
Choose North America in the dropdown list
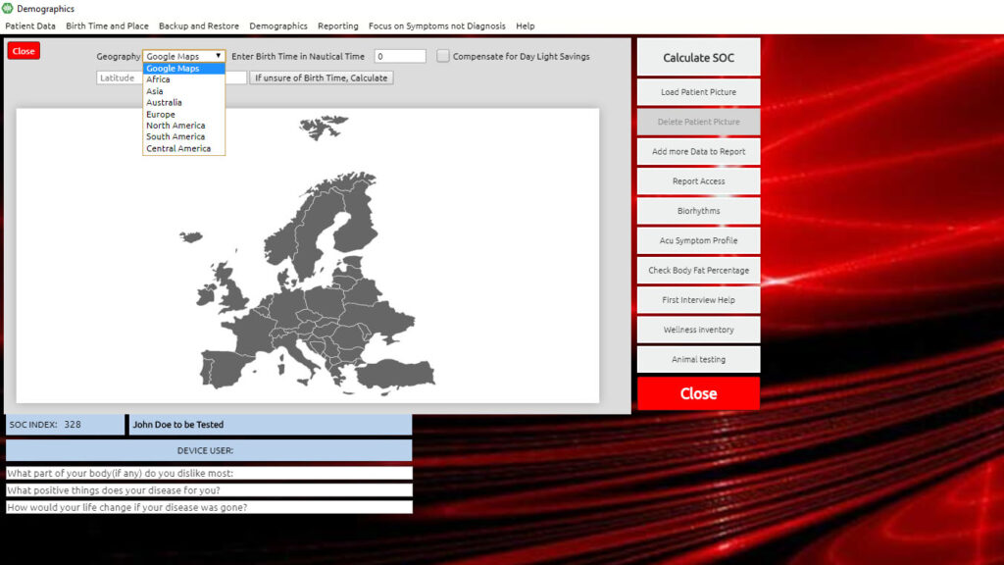176,126
